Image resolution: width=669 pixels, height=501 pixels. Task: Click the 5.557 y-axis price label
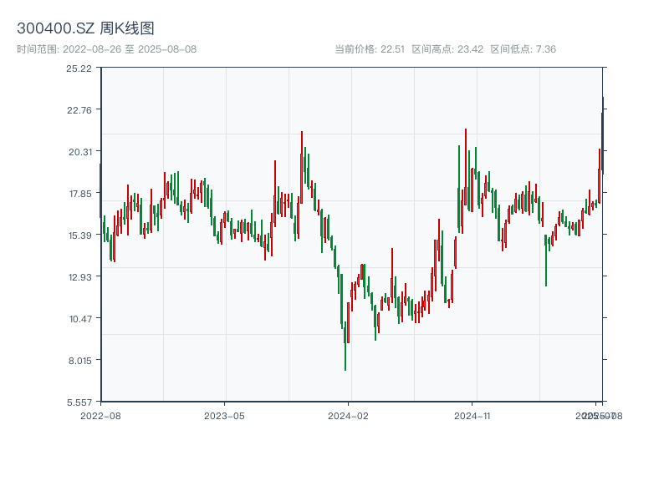point(79,402)
